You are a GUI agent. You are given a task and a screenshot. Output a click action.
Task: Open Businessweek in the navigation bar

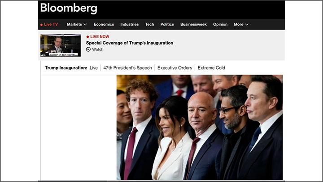(x=193, y=24)
